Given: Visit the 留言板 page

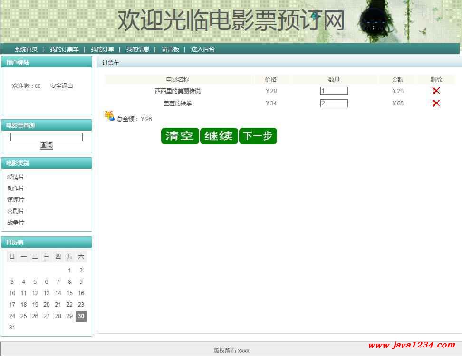Looking at the screenshot, I should click(170, 49).
